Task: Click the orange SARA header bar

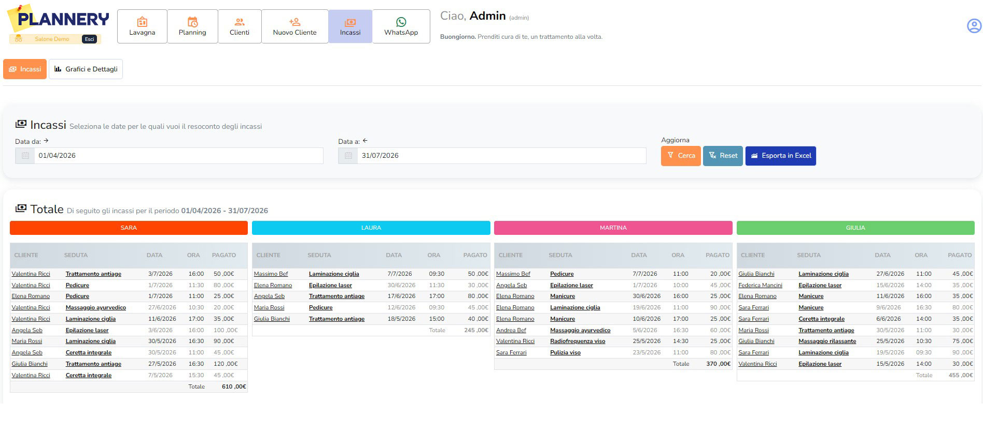Action: (x=129, y=228)
